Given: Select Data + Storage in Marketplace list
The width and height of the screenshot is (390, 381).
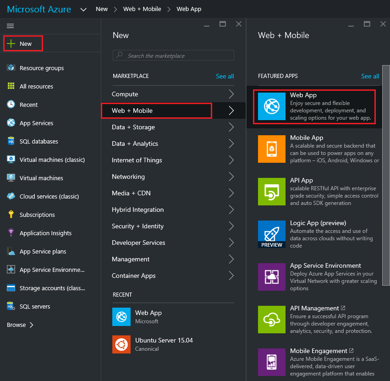Looking at the screenshot, I should [x=133, y=127].
